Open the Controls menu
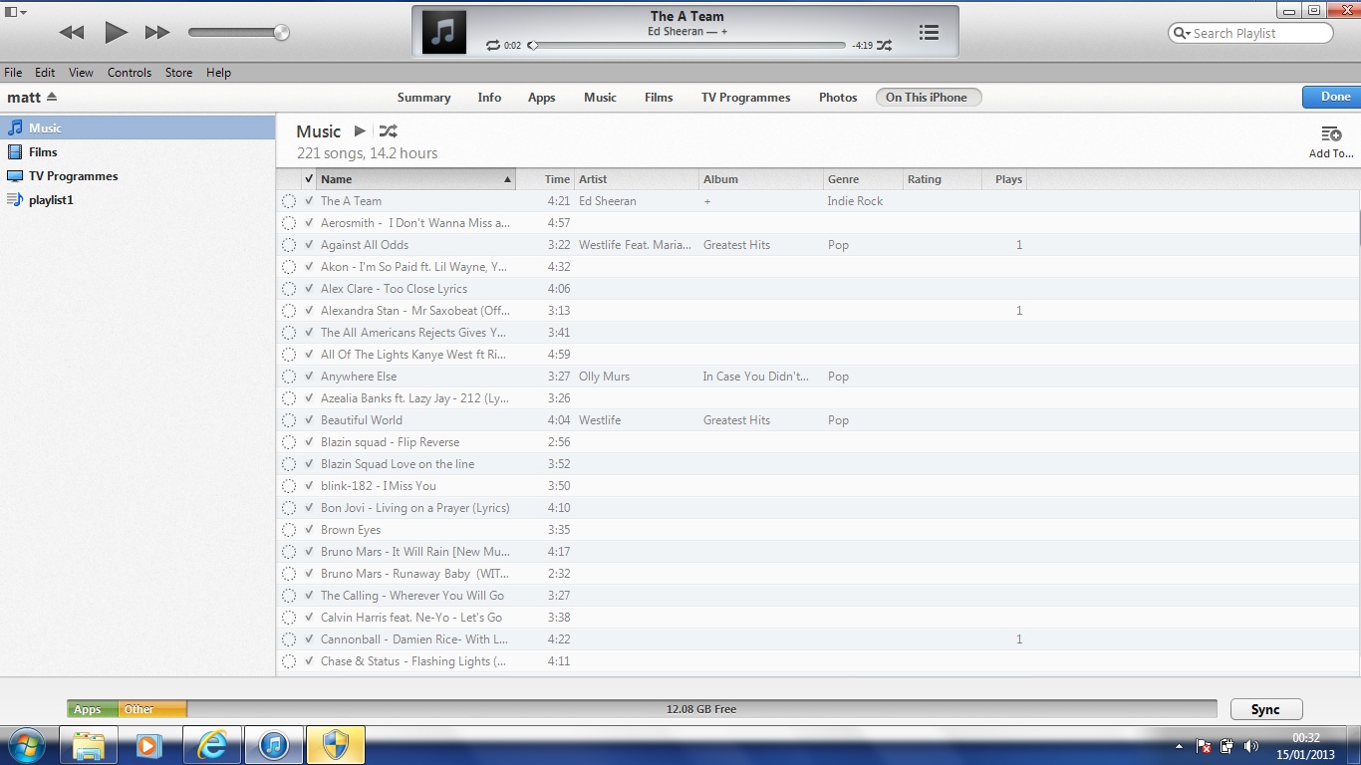 click(130, 73)
